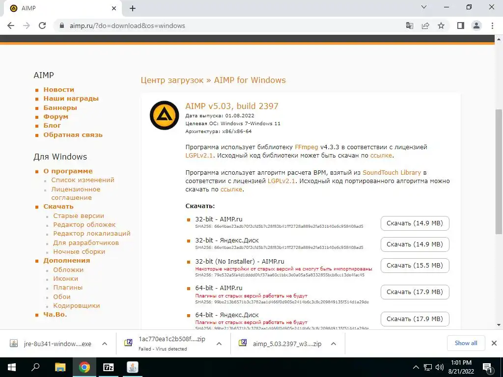Click the Центр загрузок breadcrumb link
This screenshot has height=377, width=503.
pos(172,80)
